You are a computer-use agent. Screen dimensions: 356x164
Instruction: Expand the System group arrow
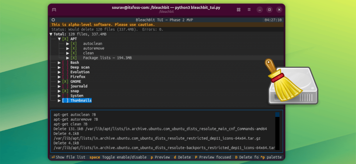point(59,96)
